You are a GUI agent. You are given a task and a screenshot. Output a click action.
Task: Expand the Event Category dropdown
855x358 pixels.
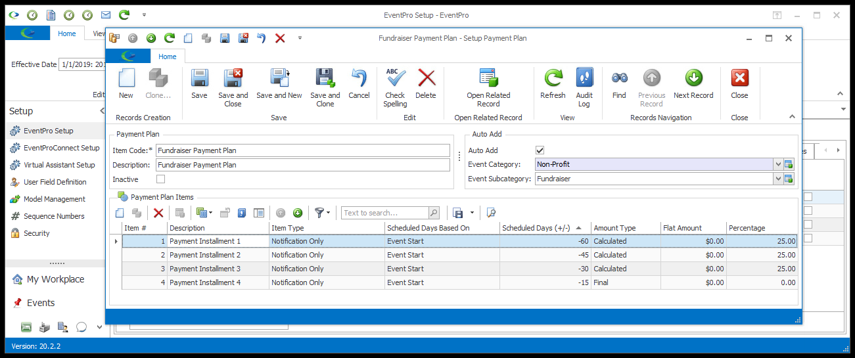[x=778, y=164]
